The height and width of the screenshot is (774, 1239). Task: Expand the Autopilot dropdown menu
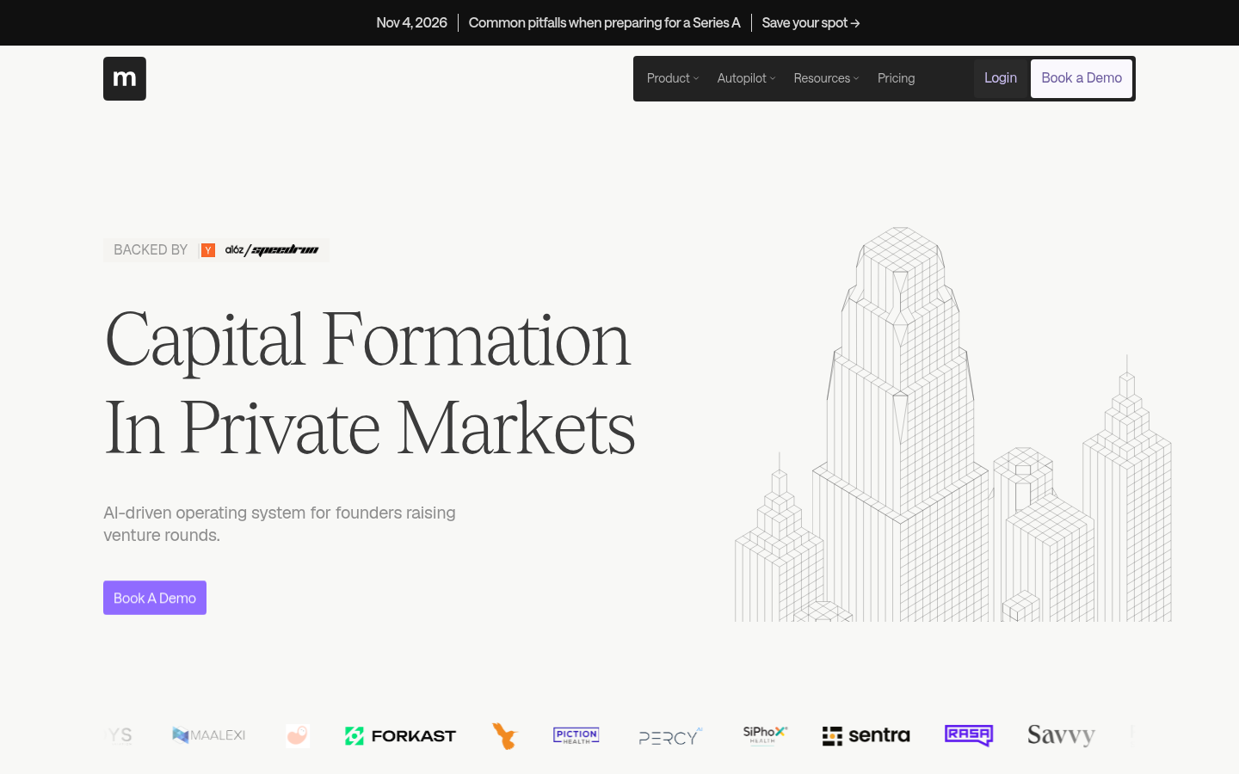click(747, 78)
